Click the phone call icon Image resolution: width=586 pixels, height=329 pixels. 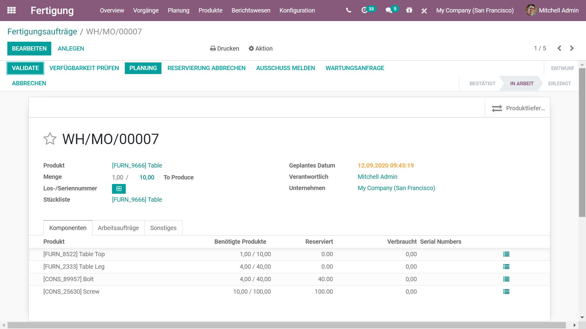349,10
